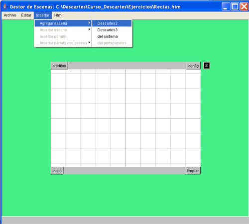249x224 pixels.
Task: Click the limpiar button
Action: click(193, 171)
